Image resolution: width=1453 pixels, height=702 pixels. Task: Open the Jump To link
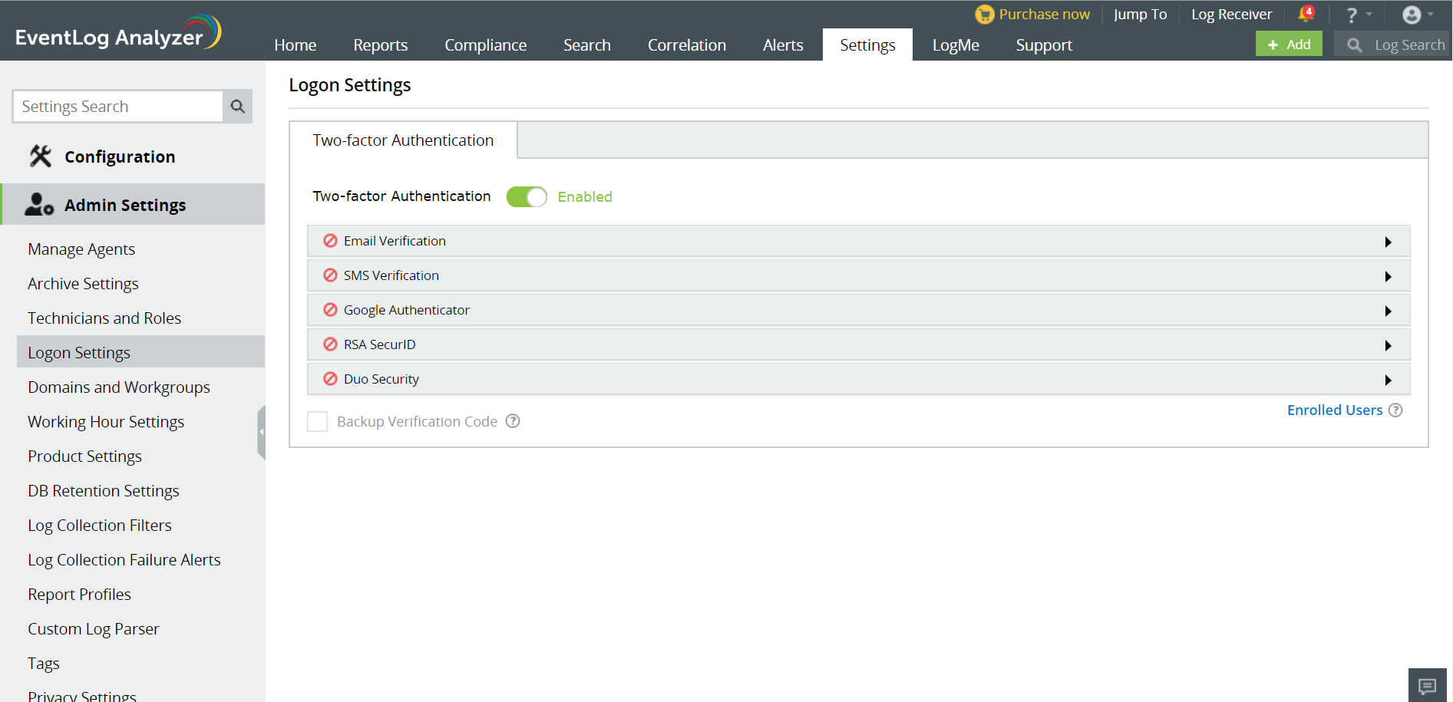pos(1140,15)
